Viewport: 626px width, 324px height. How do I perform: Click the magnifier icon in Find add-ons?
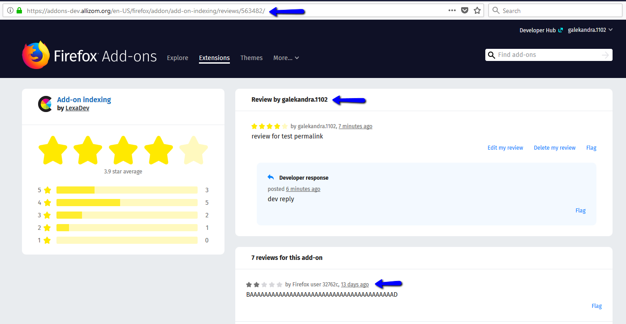pos(492,55)
